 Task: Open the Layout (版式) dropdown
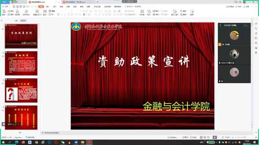pos(45,15)
